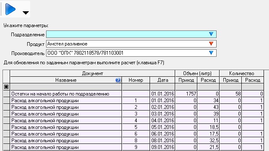Screen dimensions: 269x151
Task: Click the filter cell under the Дата column
Action: (163, 87)
